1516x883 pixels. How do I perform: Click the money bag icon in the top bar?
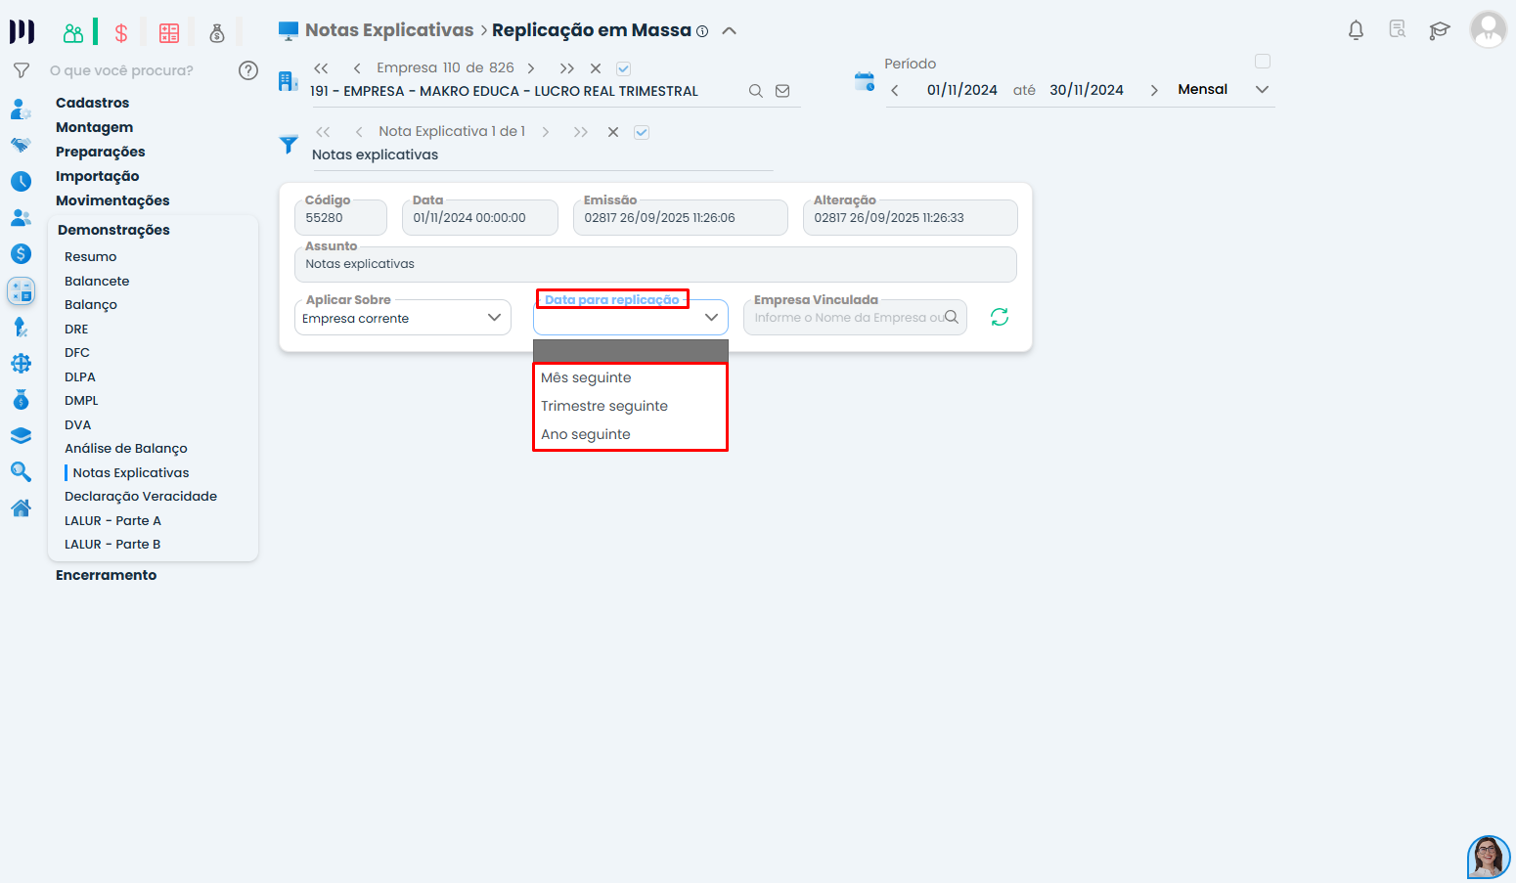pyautogui.click(x=217, y=33)
